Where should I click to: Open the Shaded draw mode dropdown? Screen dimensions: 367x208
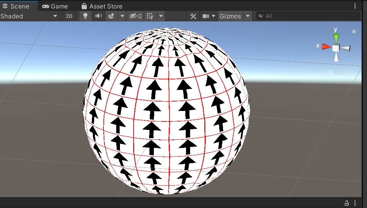coord(29,16)
